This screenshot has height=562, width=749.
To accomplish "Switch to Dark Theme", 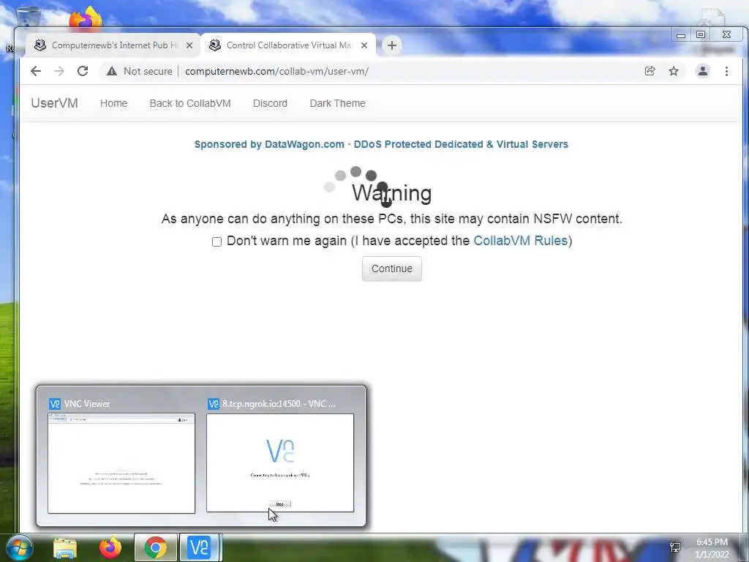I will [337, 103].
